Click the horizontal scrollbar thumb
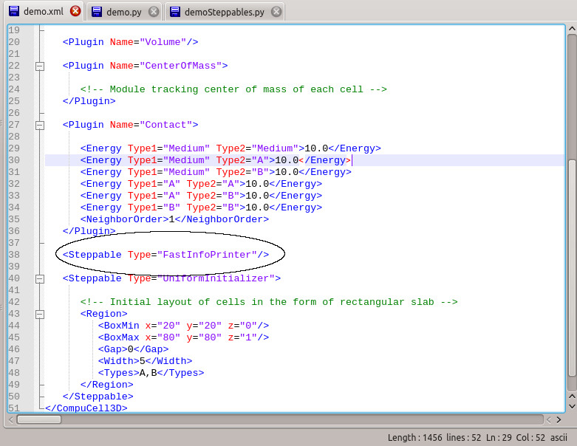 (x=39, y=419)
